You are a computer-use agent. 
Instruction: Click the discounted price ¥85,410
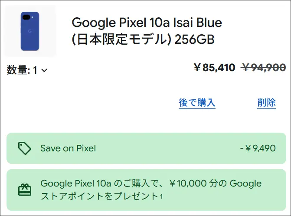coord(214,68)
